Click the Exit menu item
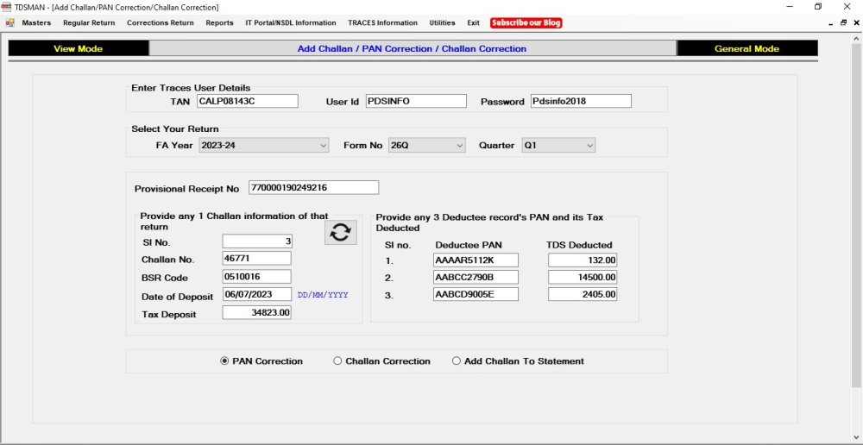863x445 pixels. coord(473,22)
